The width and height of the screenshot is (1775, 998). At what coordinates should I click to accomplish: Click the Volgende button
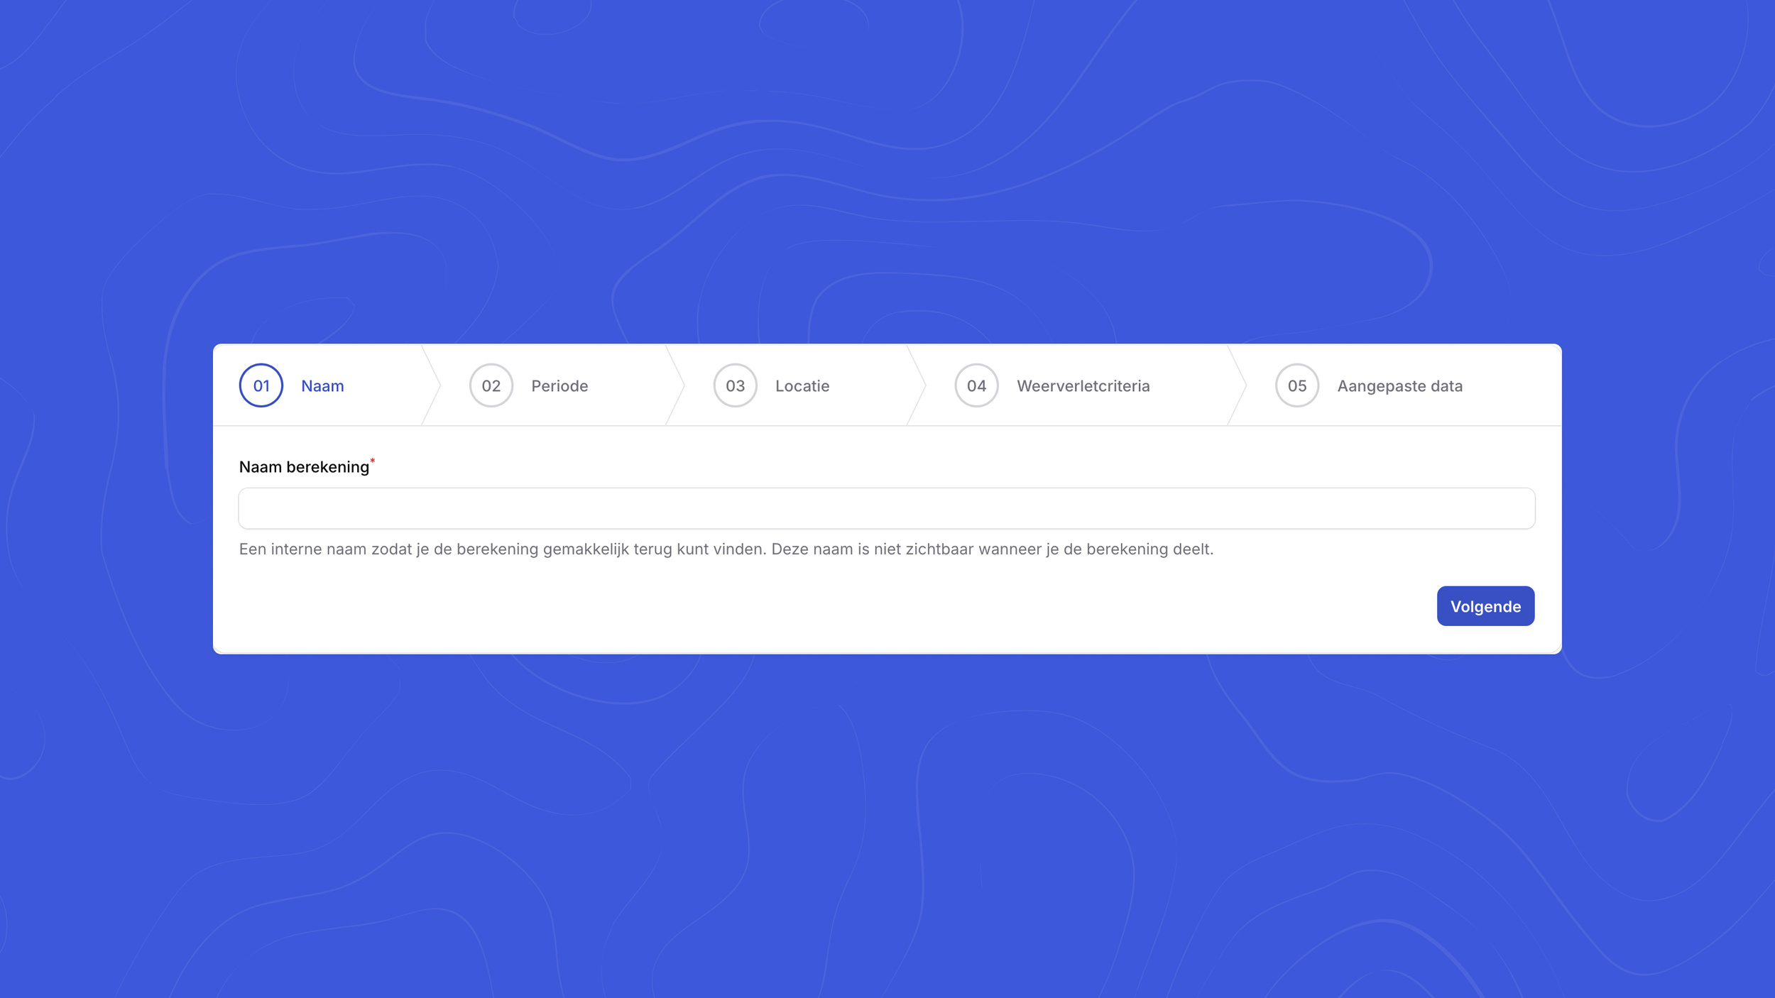tap(1485, 605)
